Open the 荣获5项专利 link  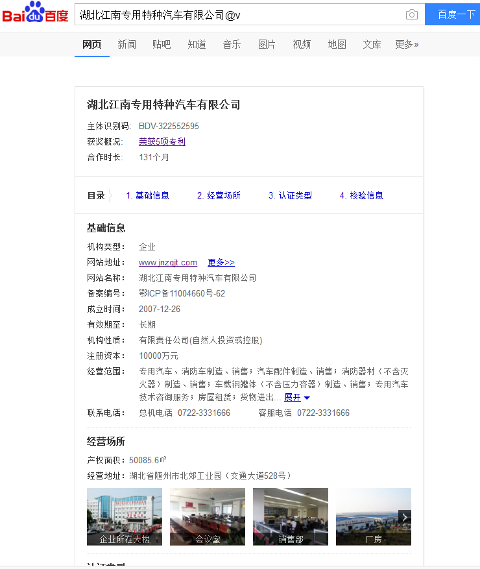[x=162, y=141]
